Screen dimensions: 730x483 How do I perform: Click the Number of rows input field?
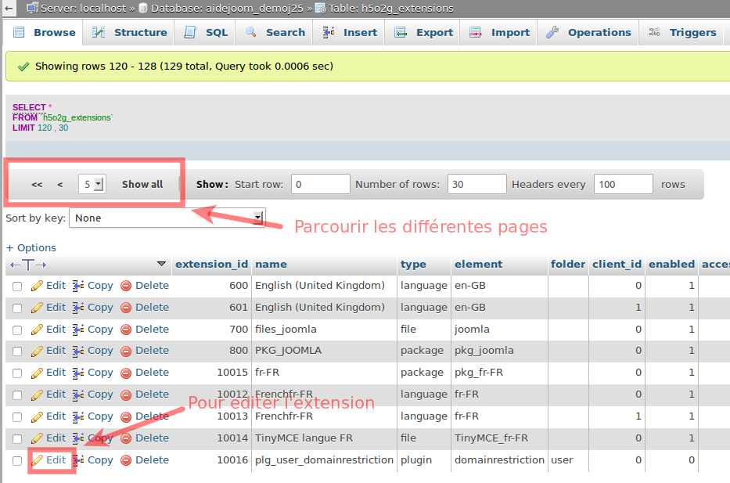click(476, 184)
